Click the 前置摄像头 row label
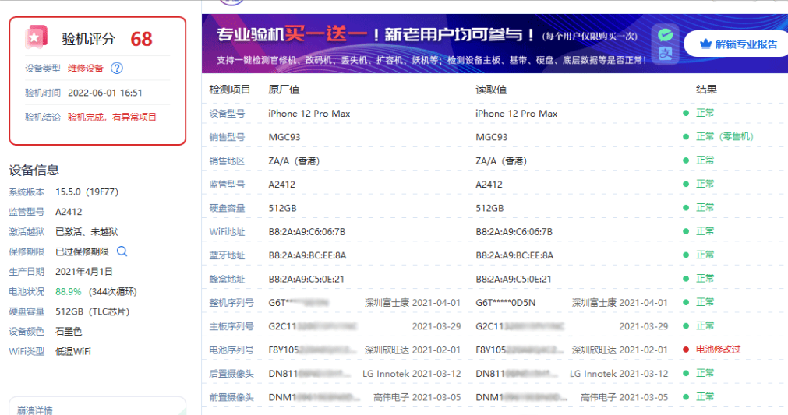Screen dimensions: 788x415 [231, 397]
